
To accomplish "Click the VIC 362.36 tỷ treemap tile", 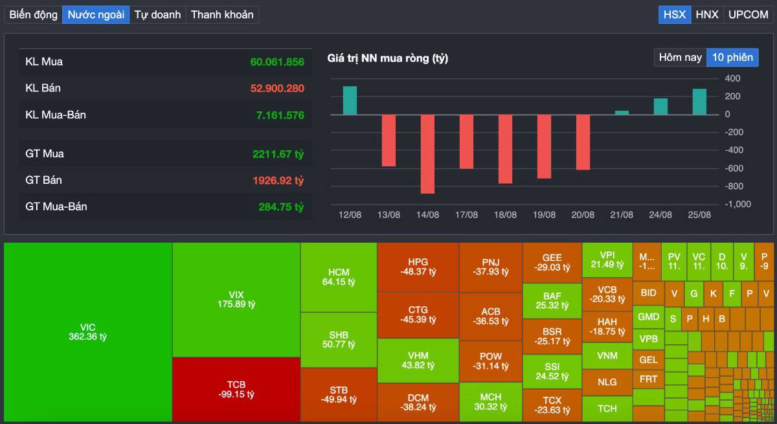I will coord(88,332).
